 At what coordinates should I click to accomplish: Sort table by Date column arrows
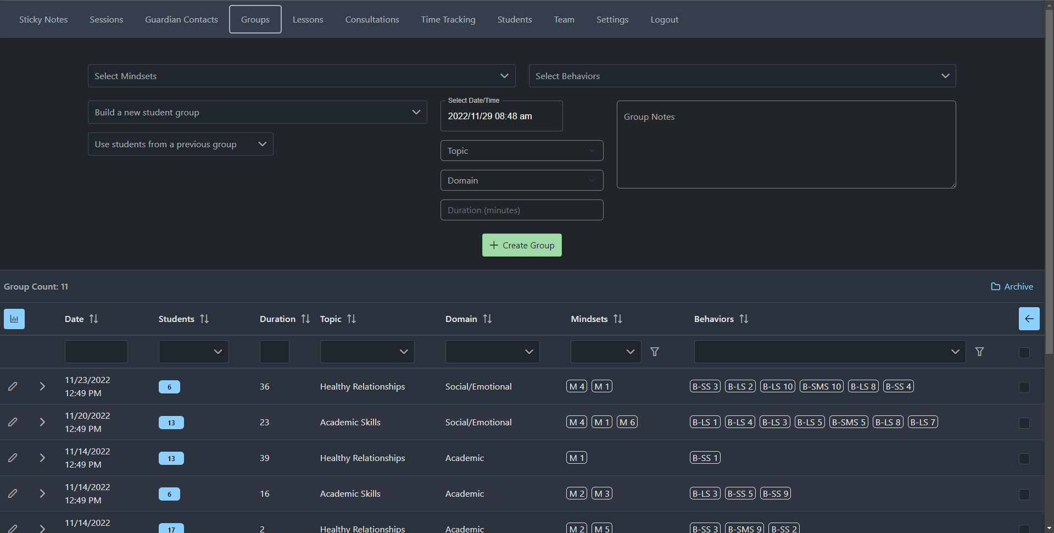coord(94,319)
